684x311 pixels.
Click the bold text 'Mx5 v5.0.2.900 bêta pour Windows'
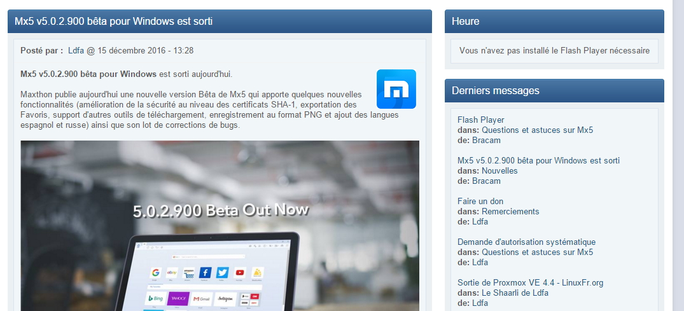(x=88, y=74)
